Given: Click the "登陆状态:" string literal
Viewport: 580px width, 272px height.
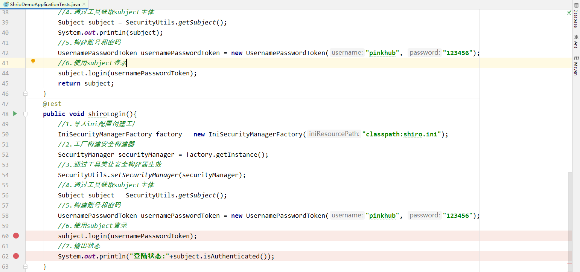Looking at the screenshot, I should (x=149, y=256).
